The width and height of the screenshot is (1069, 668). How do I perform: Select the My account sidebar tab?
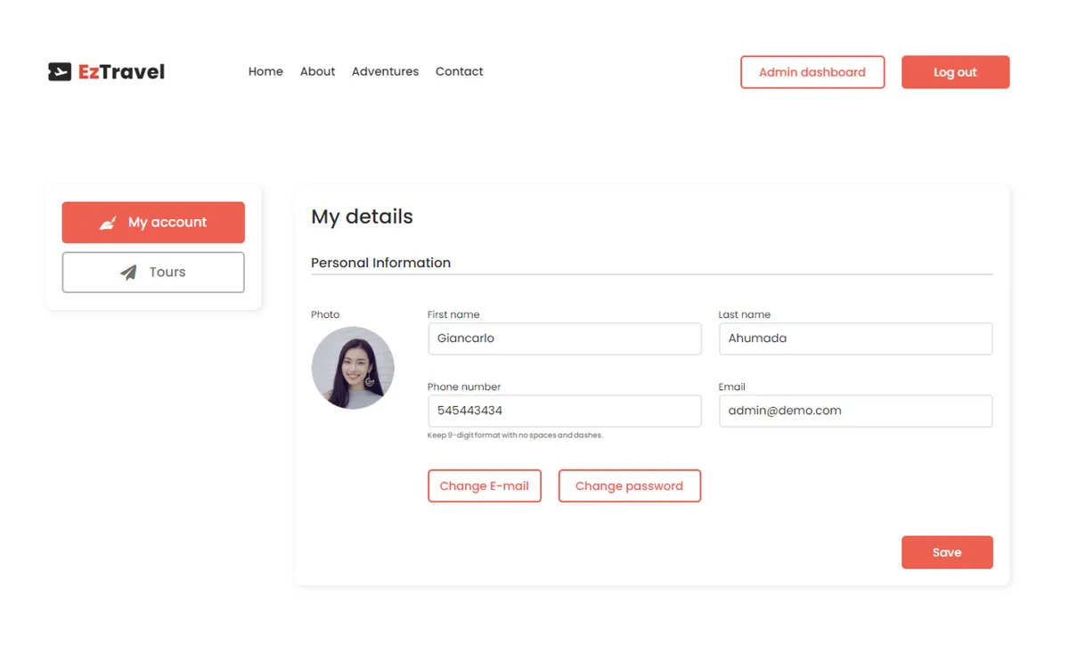[x=153, y=223]
